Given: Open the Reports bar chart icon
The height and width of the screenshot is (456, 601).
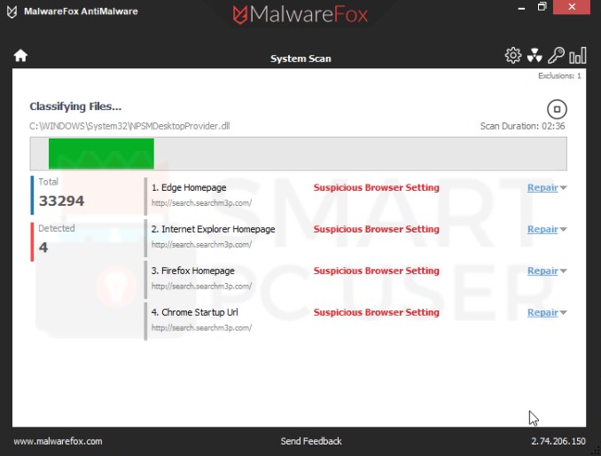Looking at the screenshot, I should pyautogui.click(x=578, y=56).
